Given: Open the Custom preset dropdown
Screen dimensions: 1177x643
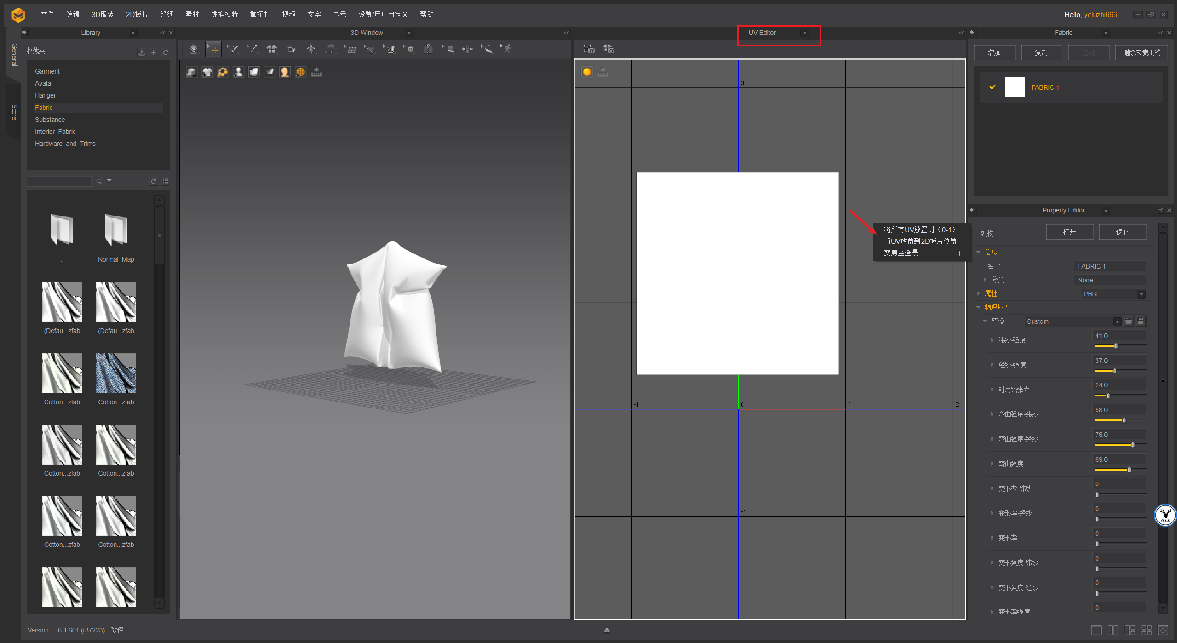Looking at the screenshot, I should 1116,321.
